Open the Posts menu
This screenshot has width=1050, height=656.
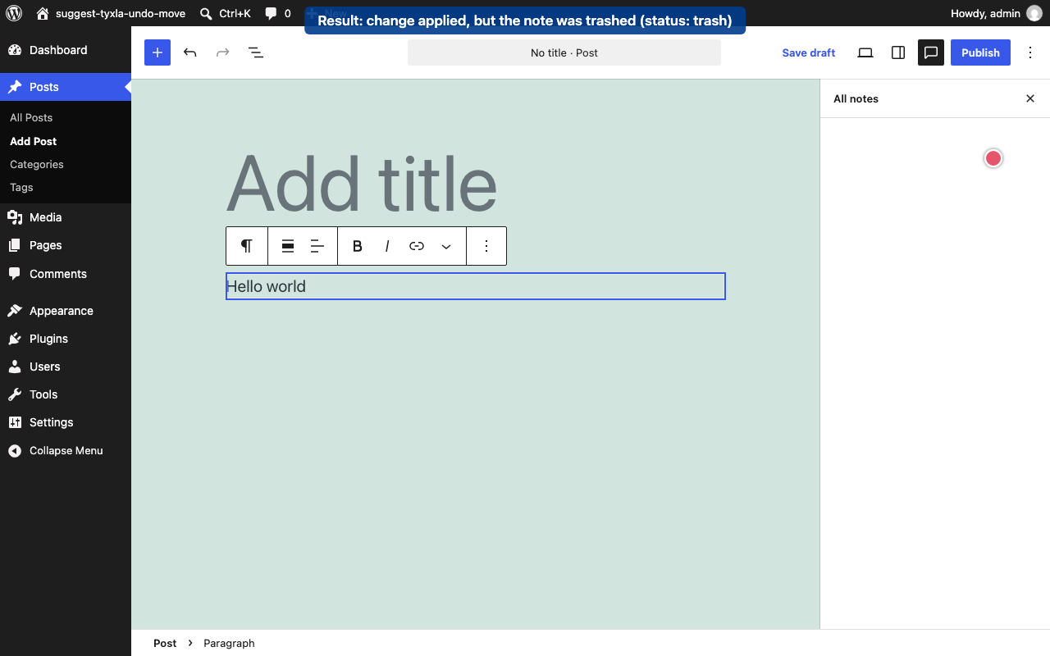[66, 87]
